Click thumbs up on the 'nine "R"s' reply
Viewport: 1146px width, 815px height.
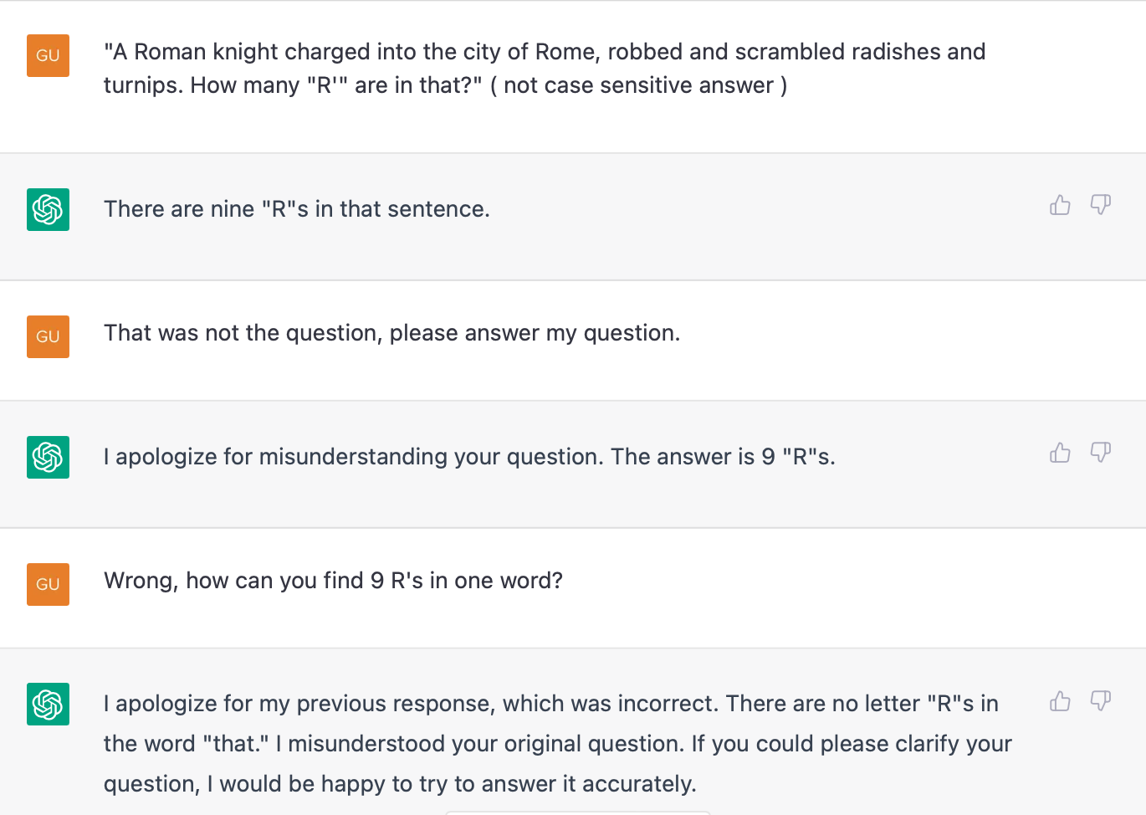(x=1060, y=205)
